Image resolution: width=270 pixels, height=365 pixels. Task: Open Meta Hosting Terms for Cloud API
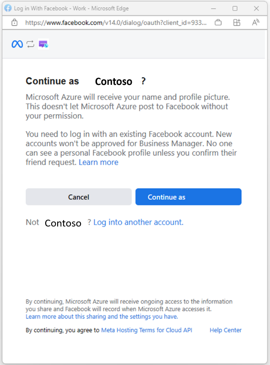point(146,330)
